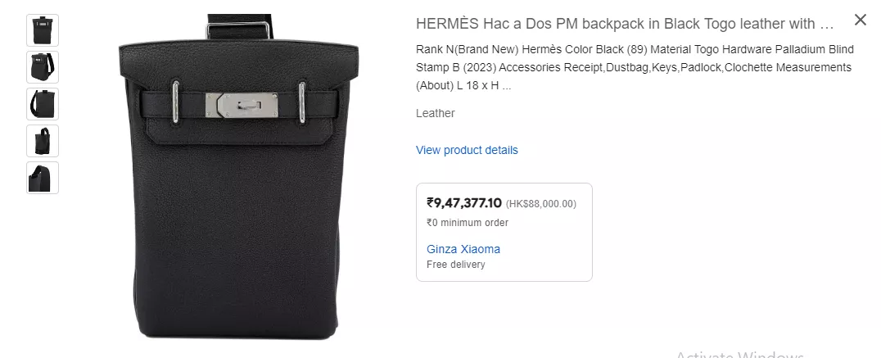881x358 pixels.
Task: Close the product preview with the X icon
Action: click(x=861, y=20)
